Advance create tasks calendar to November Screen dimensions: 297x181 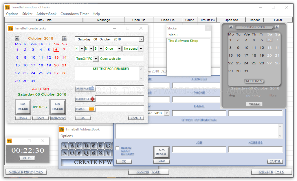pos(65,38)
